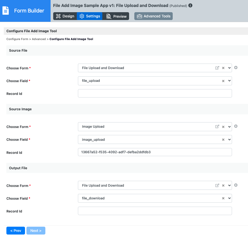Expand Source Image Choose Form dropdown arrow
The height and width of the screenshot is (238, 248).
tap(229, 127)
